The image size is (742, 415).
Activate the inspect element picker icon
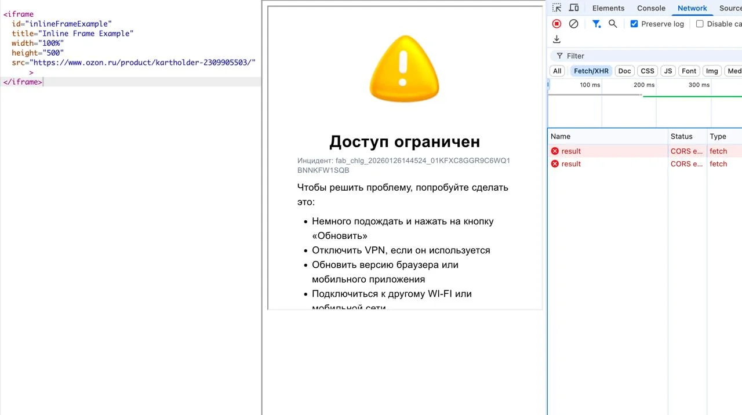click(556, 8)
